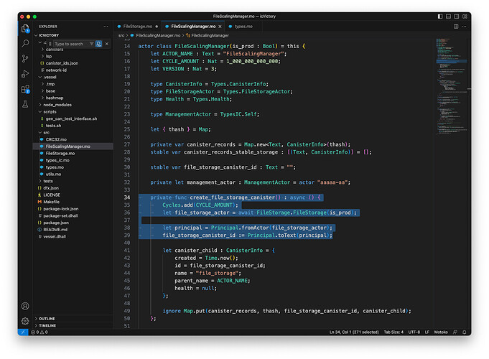Open network-id file
Screen dimensions: 489x359
click(x=56, y=70)
